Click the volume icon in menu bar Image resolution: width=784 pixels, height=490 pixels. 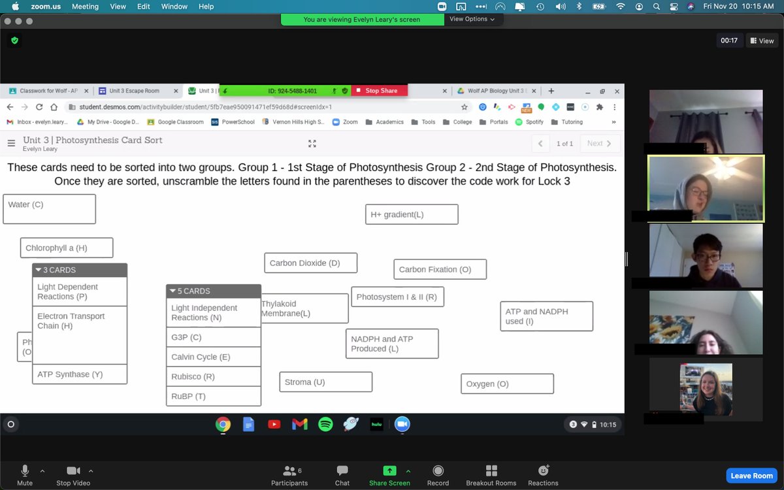(x=560, y=7)
